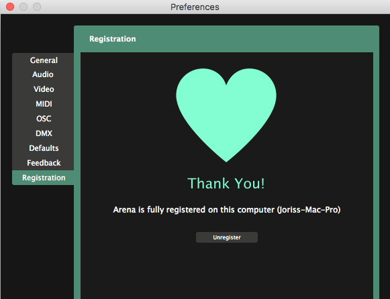This screenshot has width=390, height=299.
Task: Click the Preferences window title text
Action: point(195,7)
